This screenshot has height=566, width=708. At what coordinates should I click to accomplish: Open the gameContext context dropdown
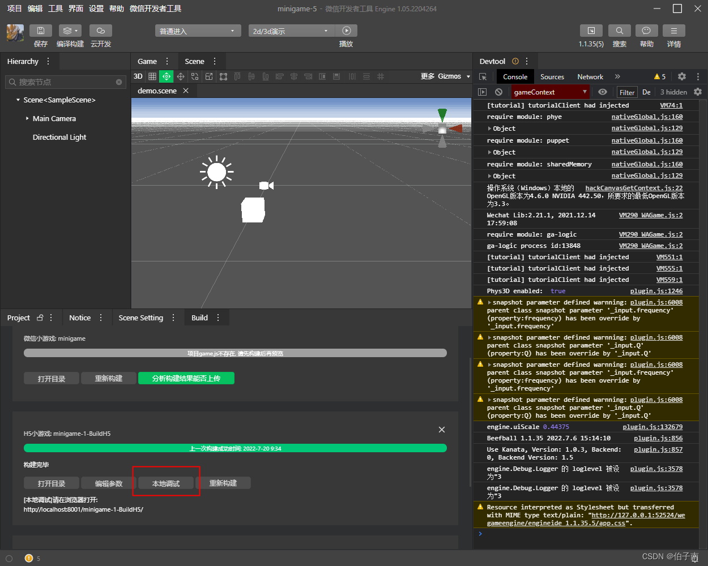point(551,92)
